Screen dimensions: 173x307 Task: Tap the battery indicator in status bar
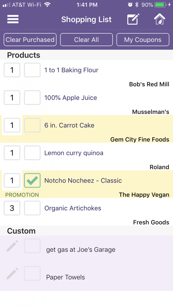160,5
